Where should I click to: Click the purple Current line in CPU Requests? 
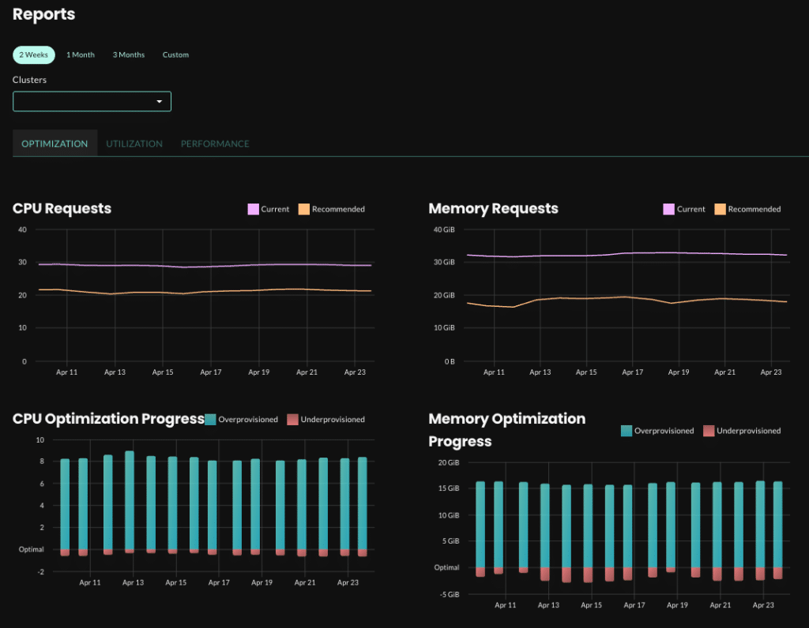pyautogui.click(x=205, y=266)
